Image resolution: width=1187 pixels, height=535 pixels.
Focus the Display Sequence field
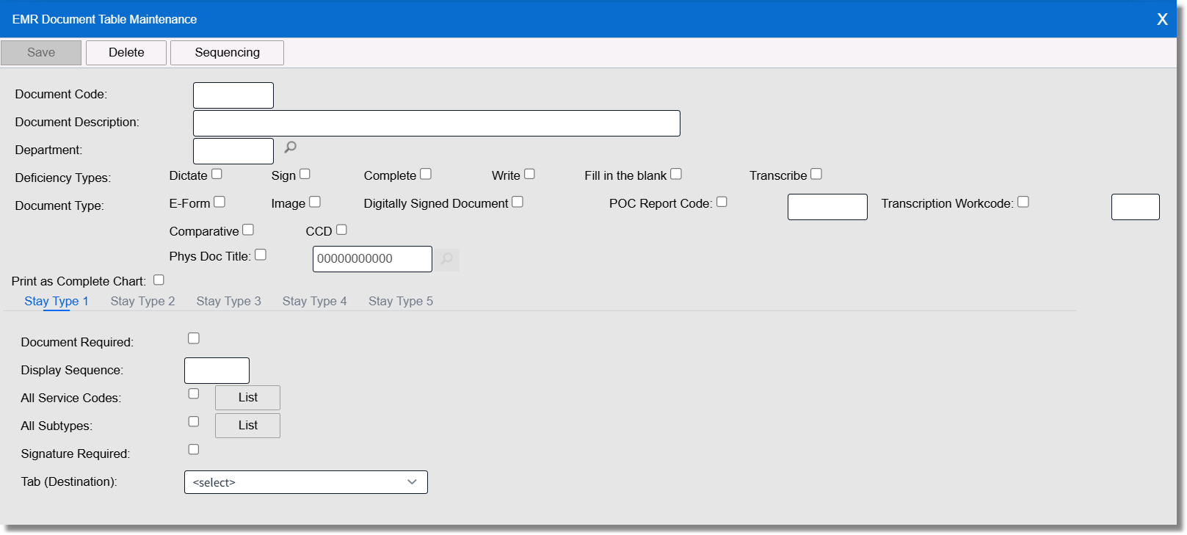(x=217, y=371)
